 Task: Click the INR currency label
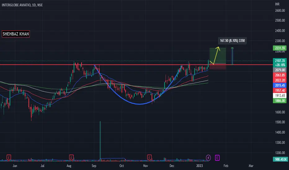pos(277,4)
